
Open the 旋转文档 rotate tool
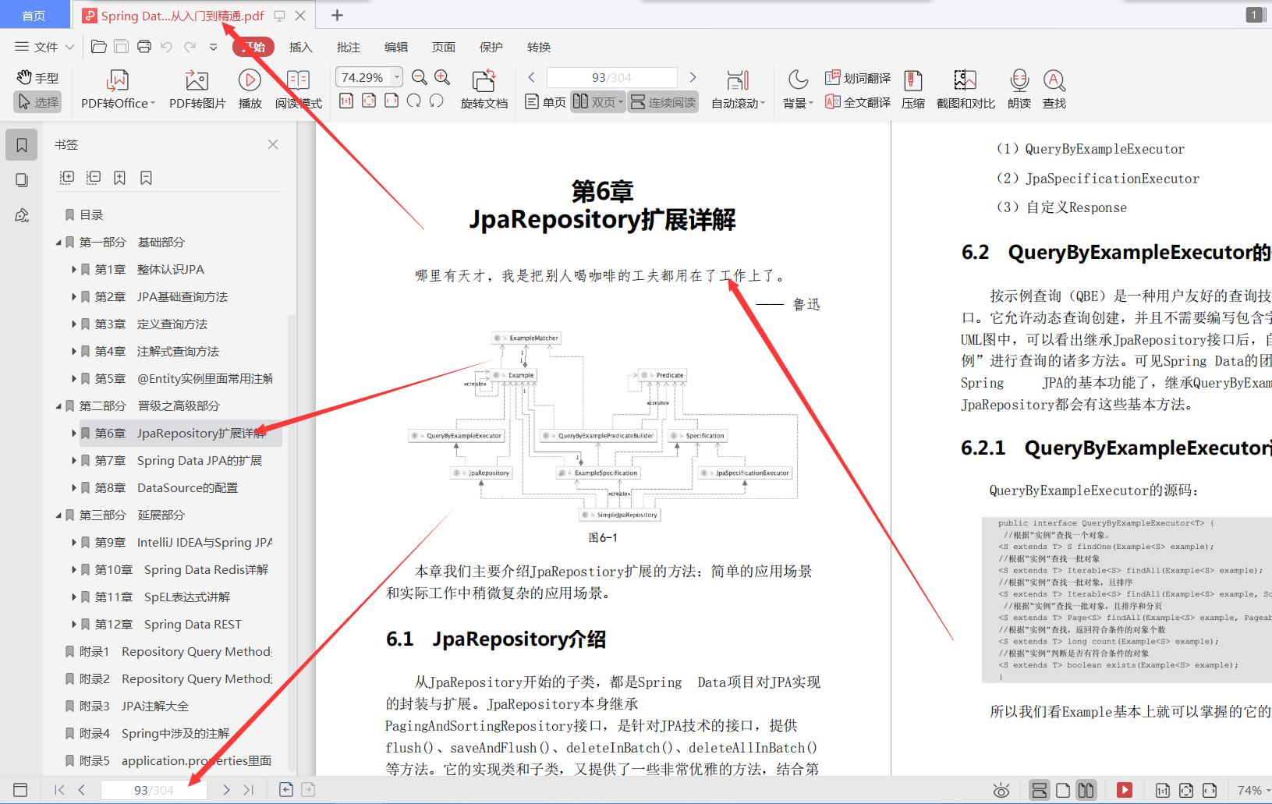484,81
